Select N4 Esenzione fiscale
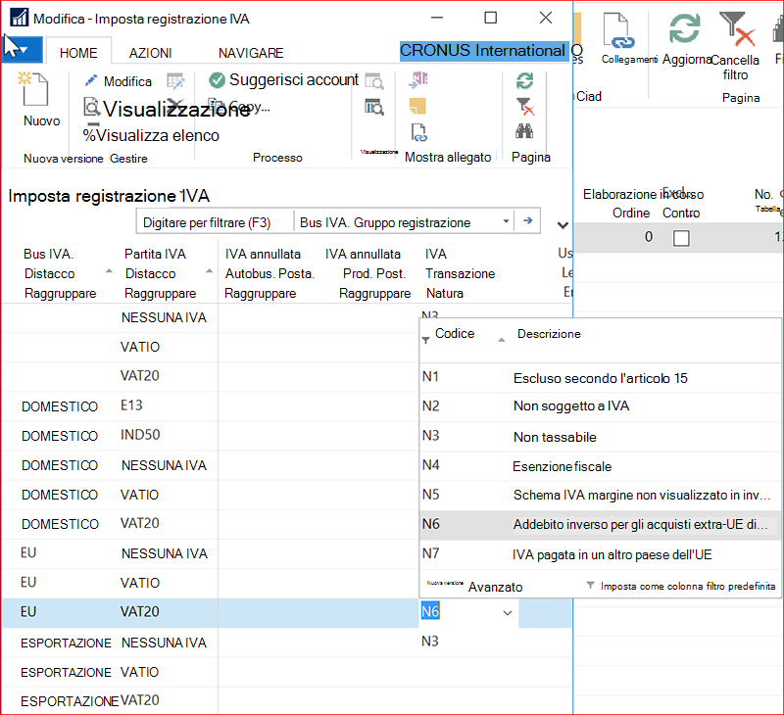The width and height of the screenshot is (784, 715). click(x=600, y=465)
